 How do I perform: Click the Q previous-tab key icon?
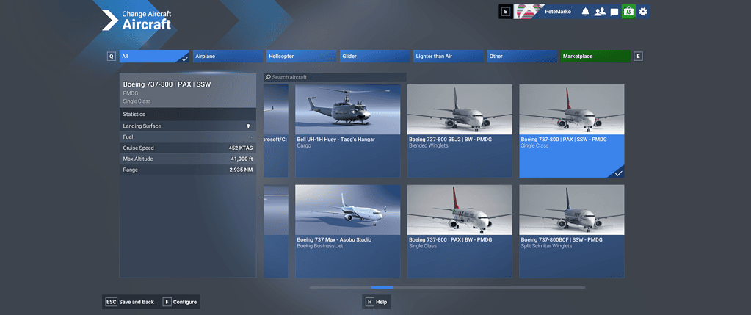pos(112,57)
